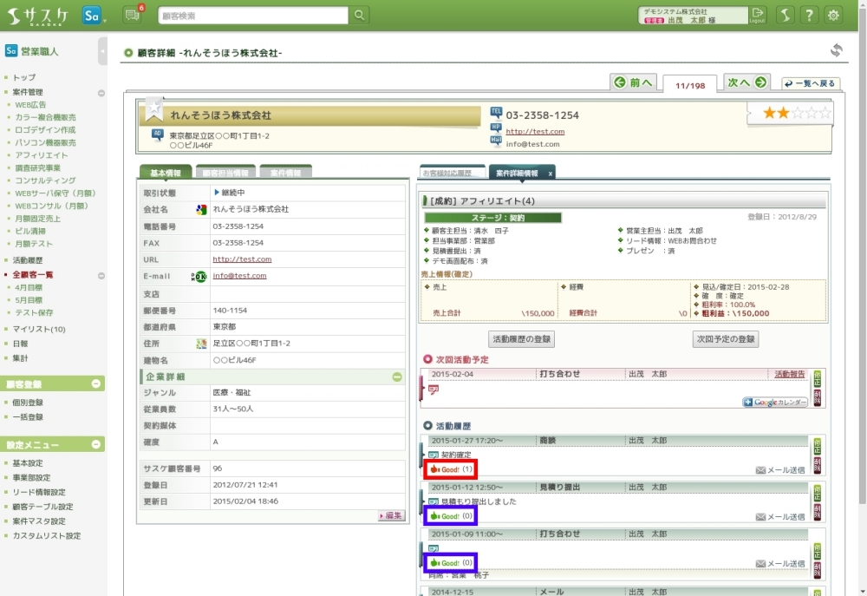
Task: Switch to the お客様対応履歴 tab
Action: coord(450,173)
